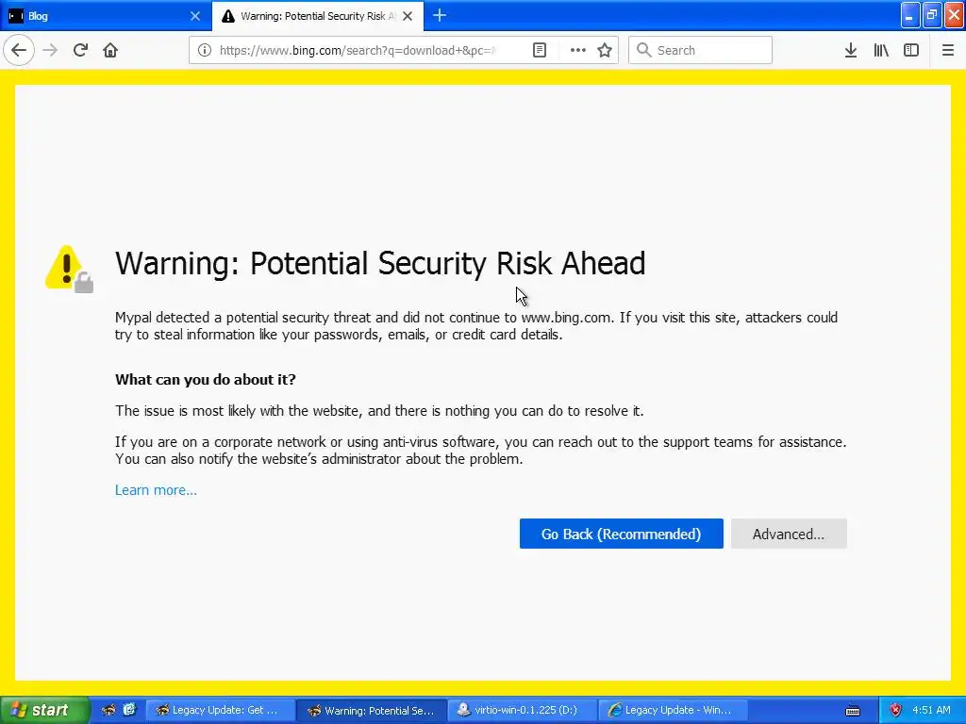Viewport: 966px width, 724px height.
Task: Open page actions three-dots menu
Action: [577, 51]
